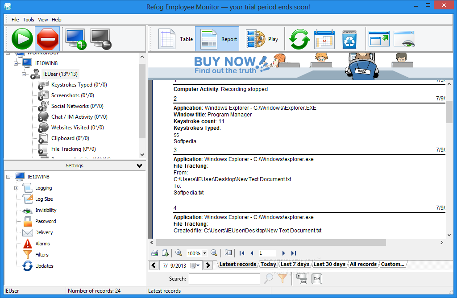Select the Today tab
The image size is (457, 298).
point(268,264)
